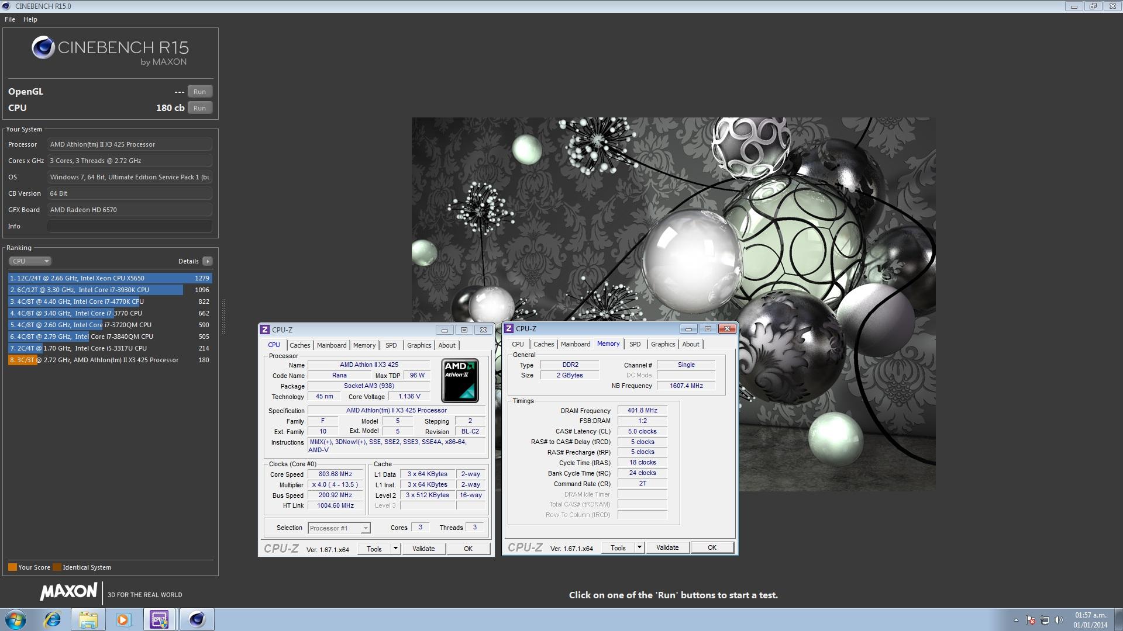The width and height of the screenshot is (1123, 631).
Task: Click OK in left CPU-Z window
Action: 469,549
